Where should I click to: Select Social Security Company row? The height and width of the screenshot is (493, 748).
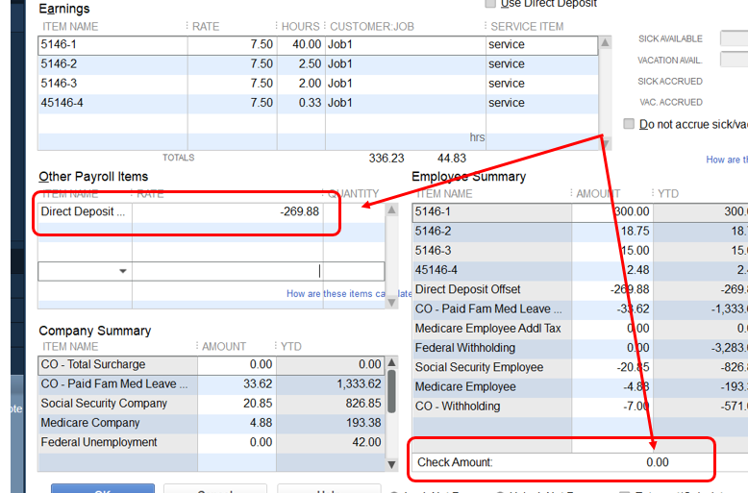coord(212,404)
